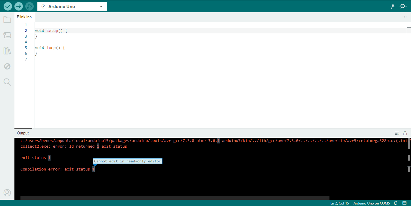The height and width of the screenshot is (206, 411).
Task: Click the Output horizontal scrollbar
Action: pos(175,198)
